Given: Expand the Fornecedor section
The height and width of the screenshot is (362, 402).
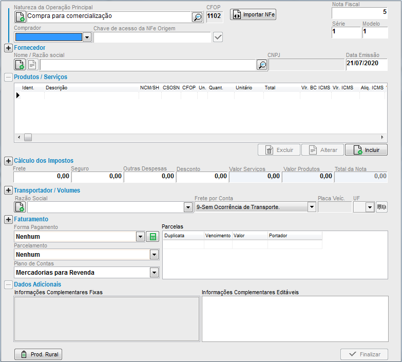Looking at the screenshot, I should pos(8,48).
